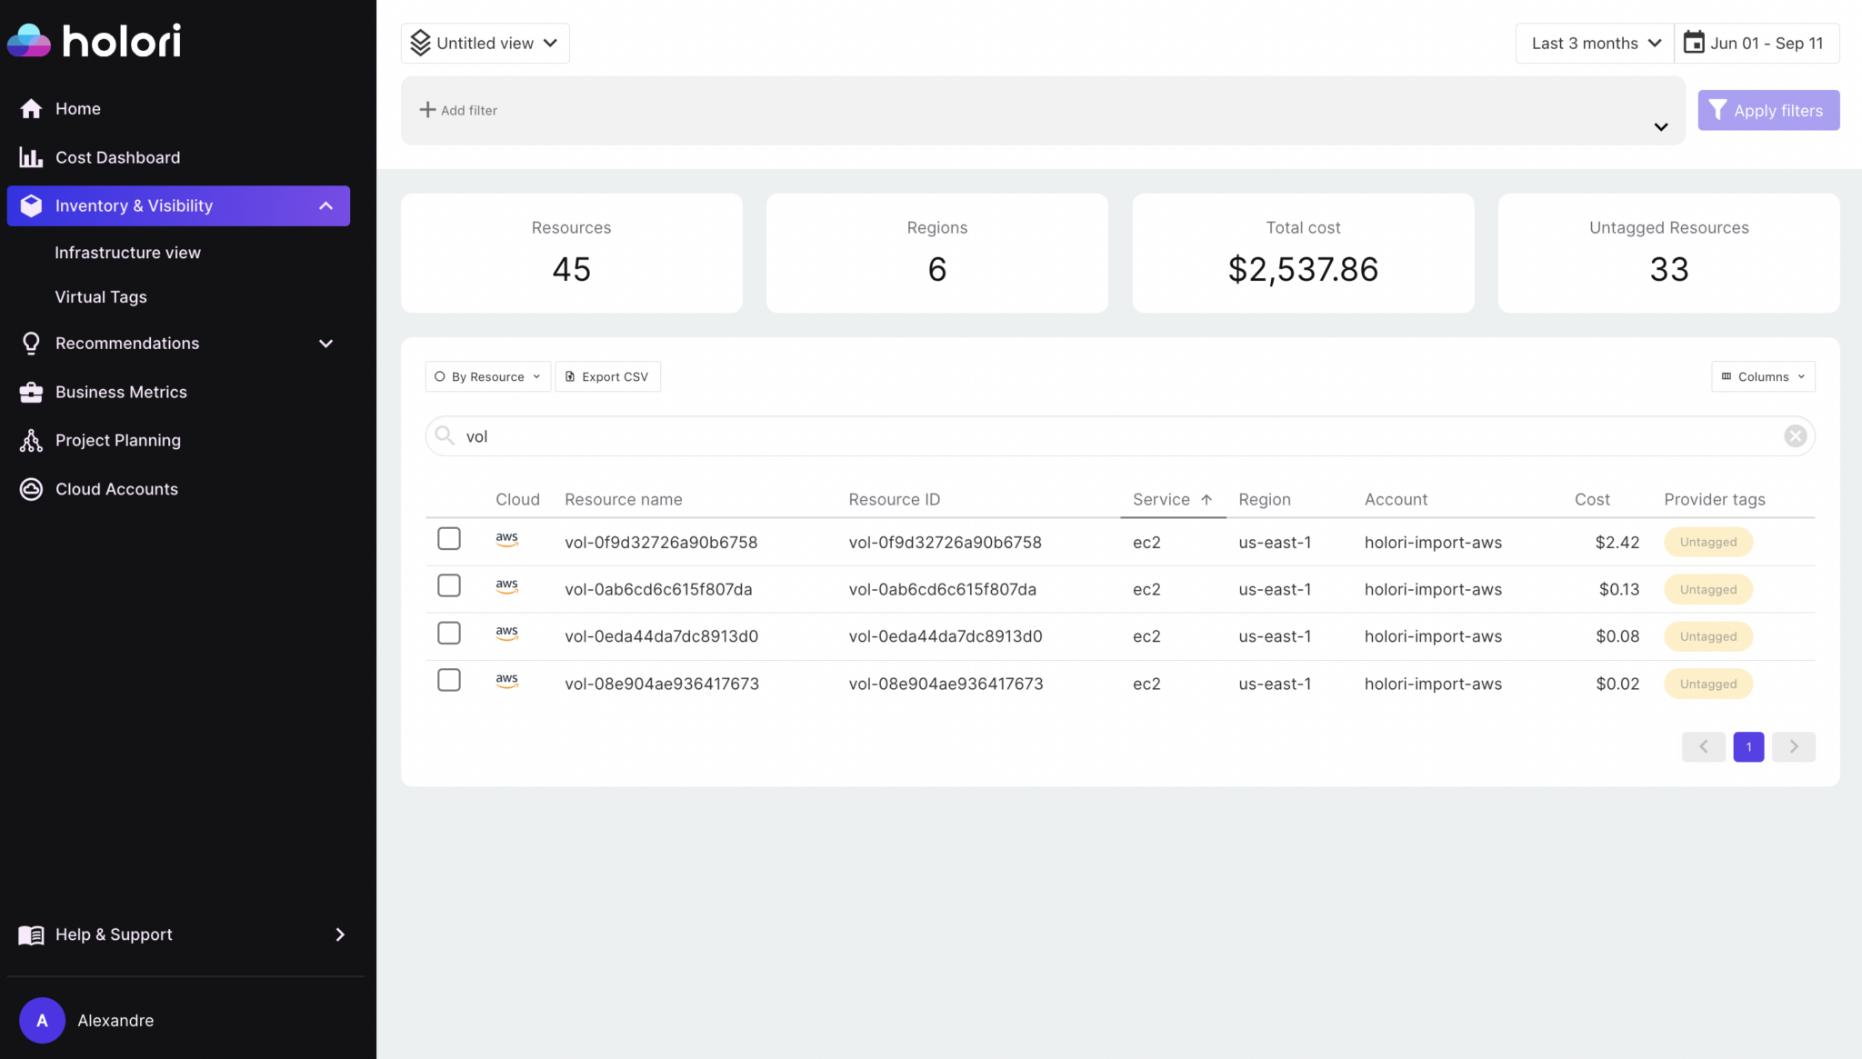Check the checkbox for vol-0f9d32726a90b6758
The width and height of the screenshot is (1862, 1059).
(x=448, y=538)
